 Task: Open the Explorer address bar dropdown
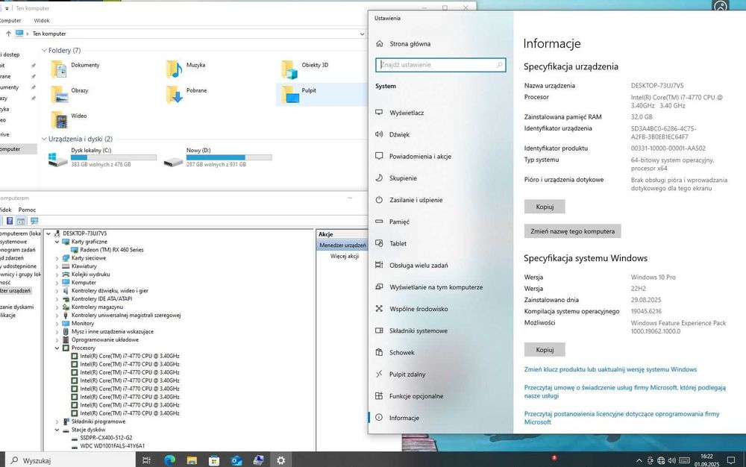362,34
